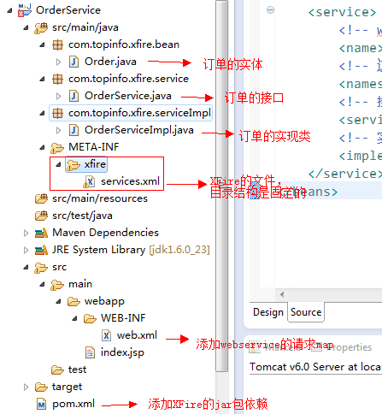
Task: Collapse the src/main/java source folder
Action: pyautogui.click(x=26, y=27)
